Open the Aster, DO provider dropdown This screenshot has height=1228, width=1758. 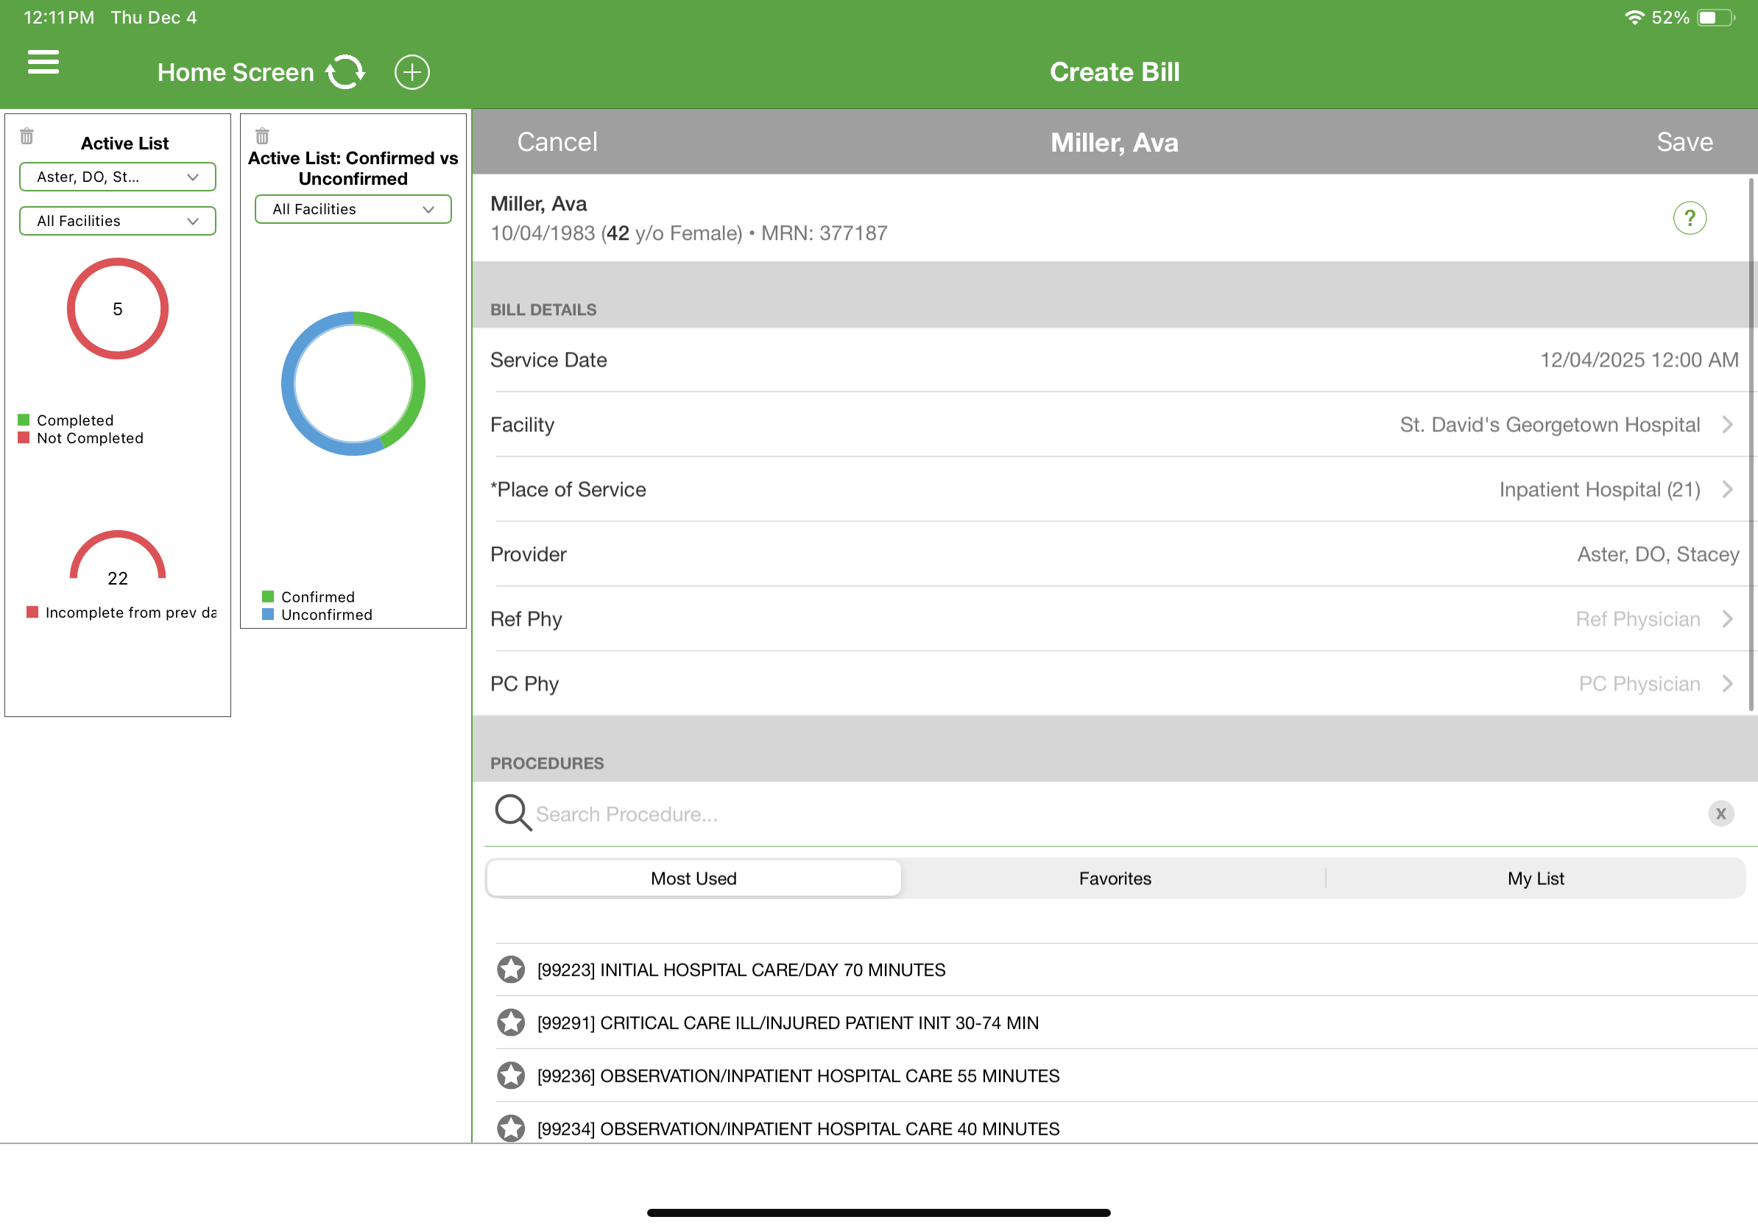pyautogui.click(x=117, y=177)
